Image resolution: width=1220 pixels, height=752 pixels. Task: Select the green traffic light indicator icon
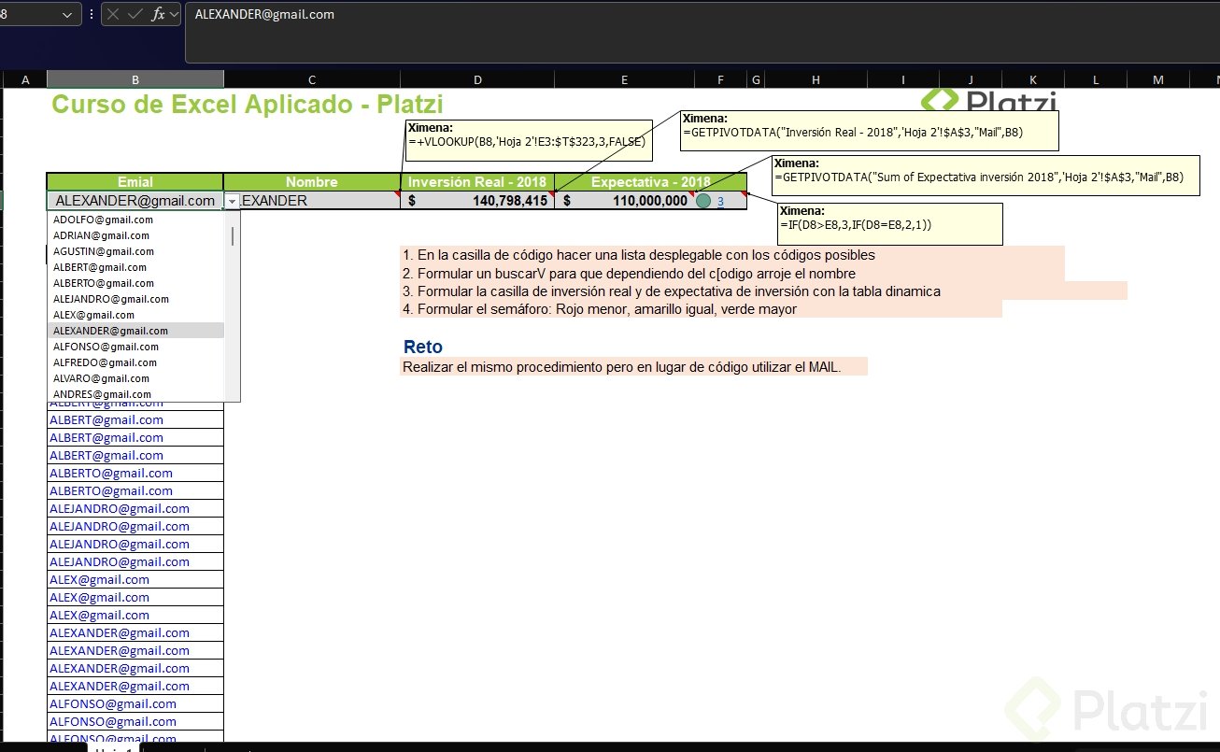[703, 200]
